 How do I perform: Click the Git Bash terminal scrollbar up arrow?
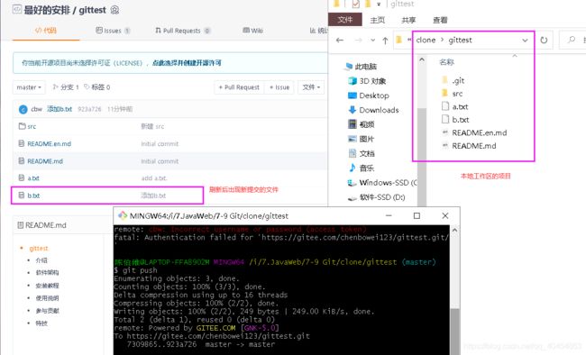[x=454, y=230]
